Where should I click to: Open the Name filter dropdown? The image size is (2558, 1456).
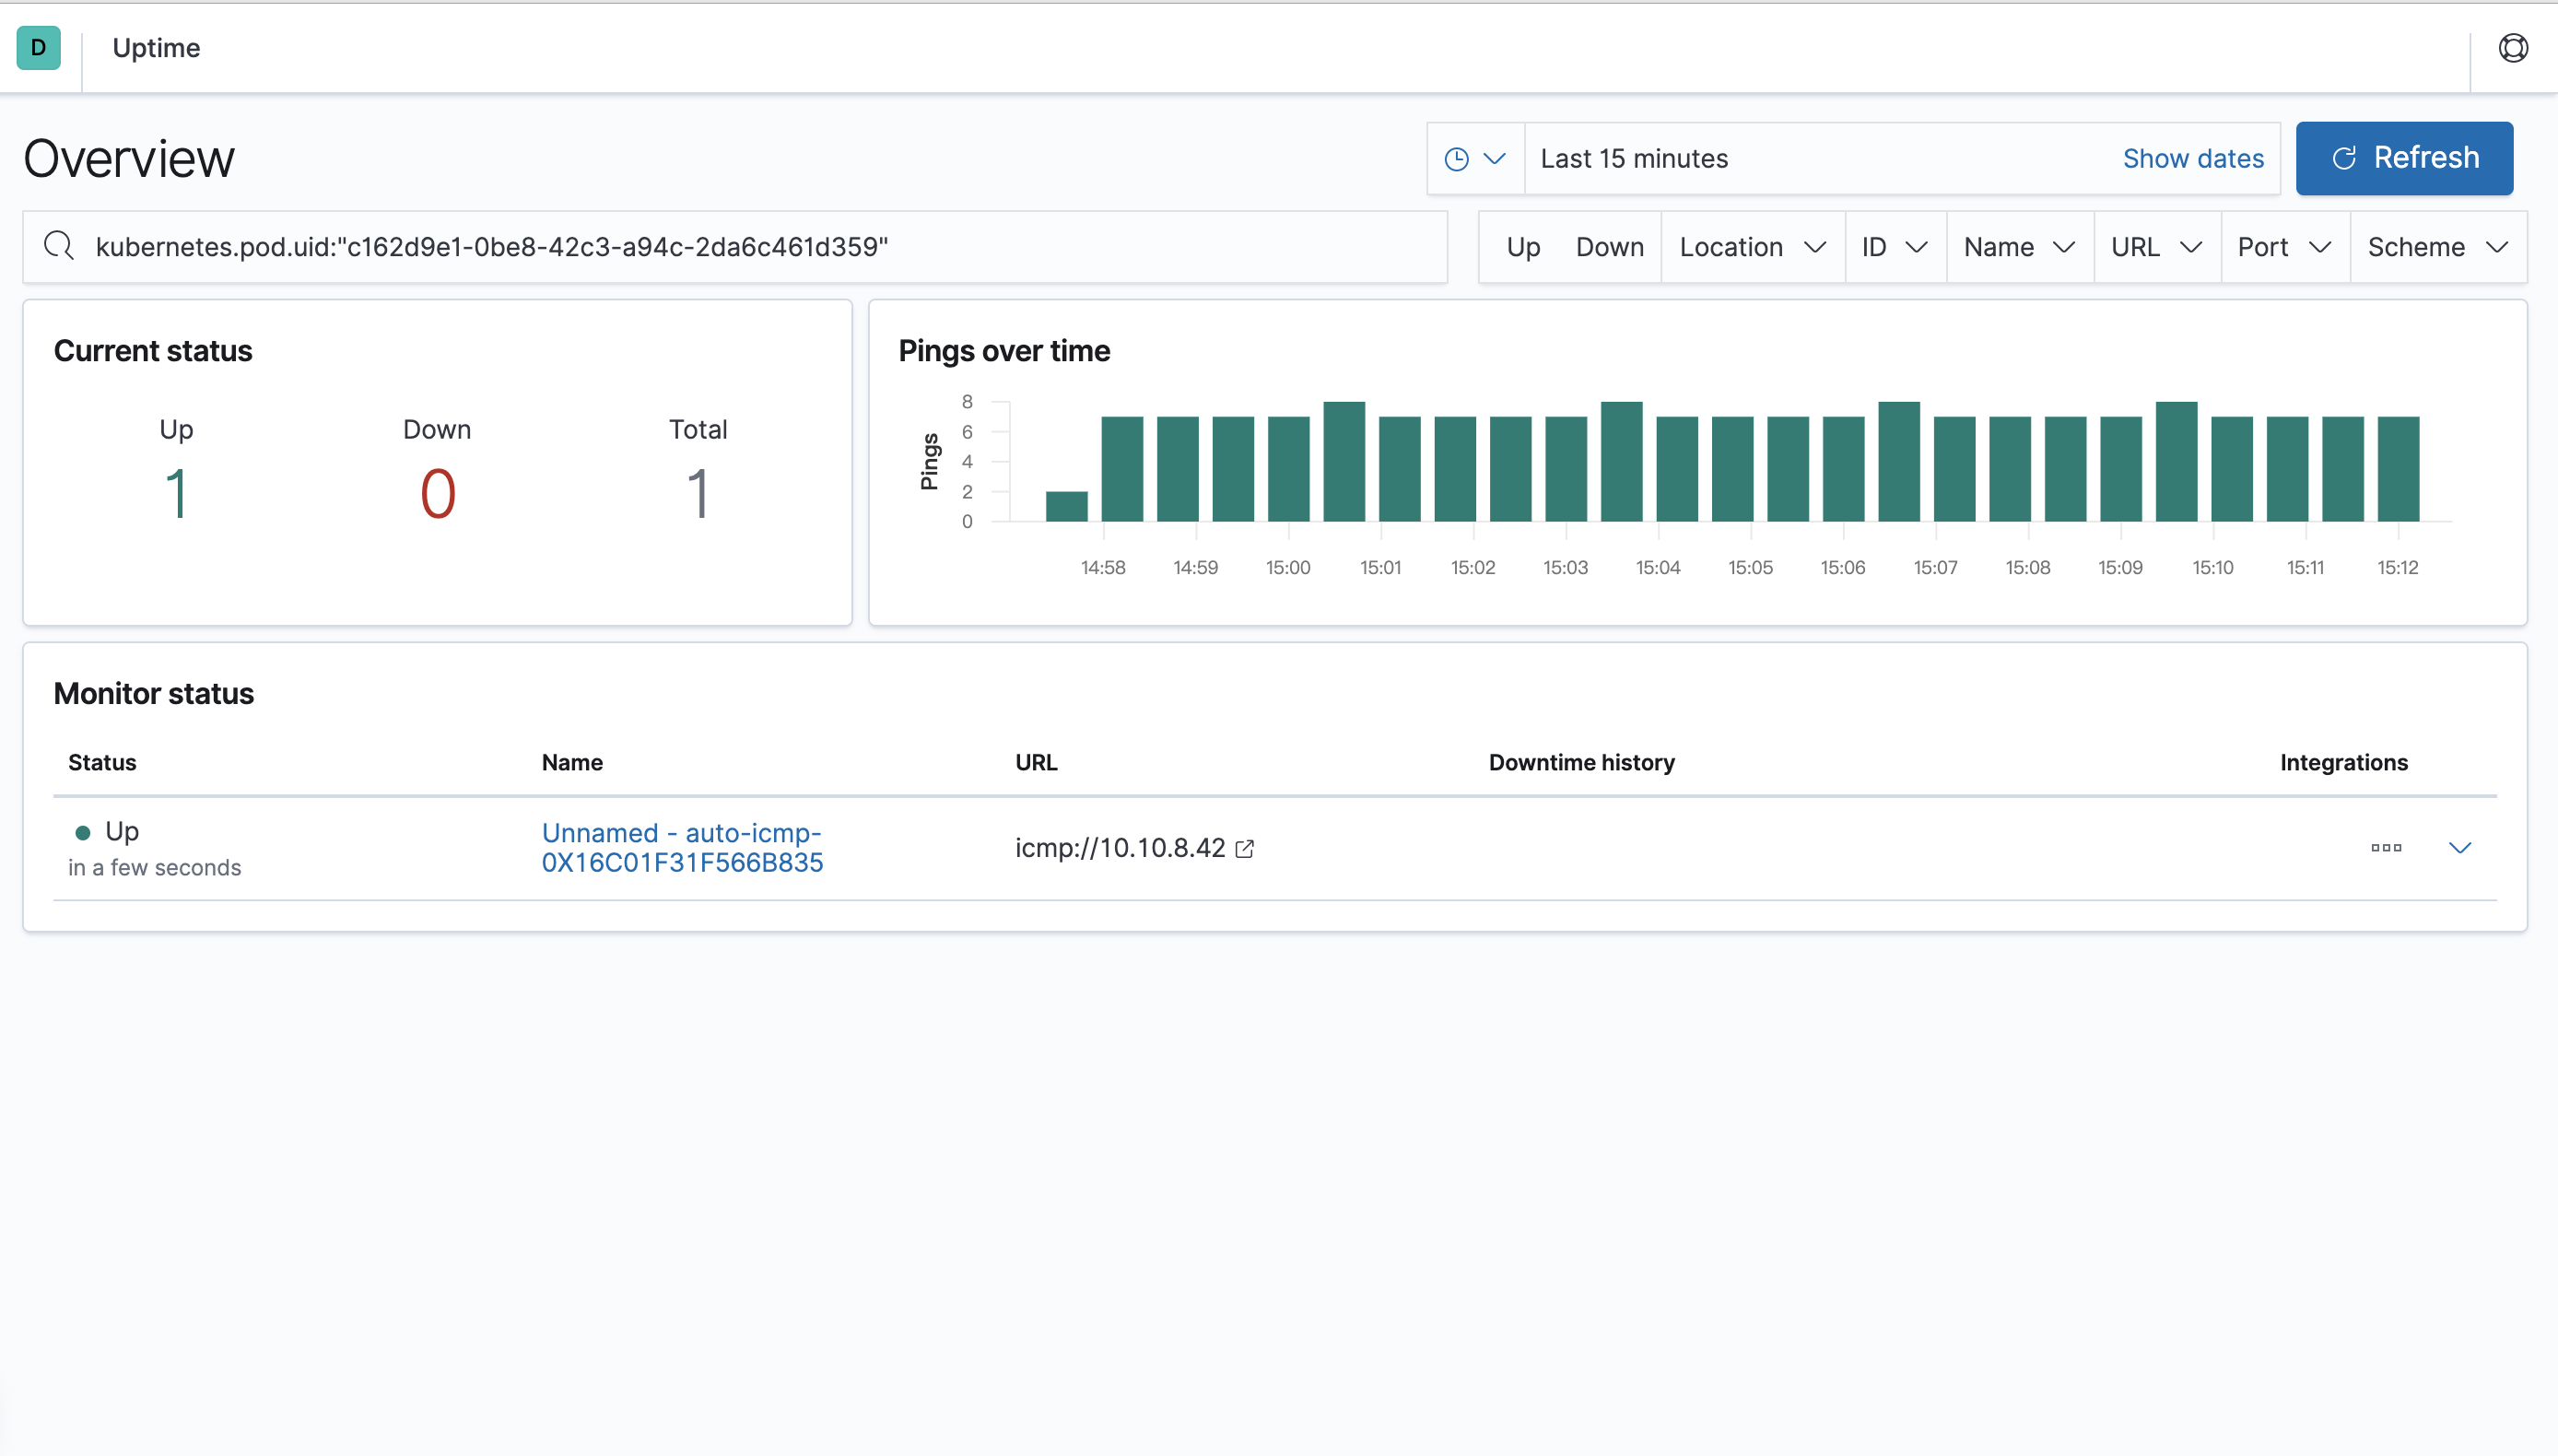coord(2017,247)
